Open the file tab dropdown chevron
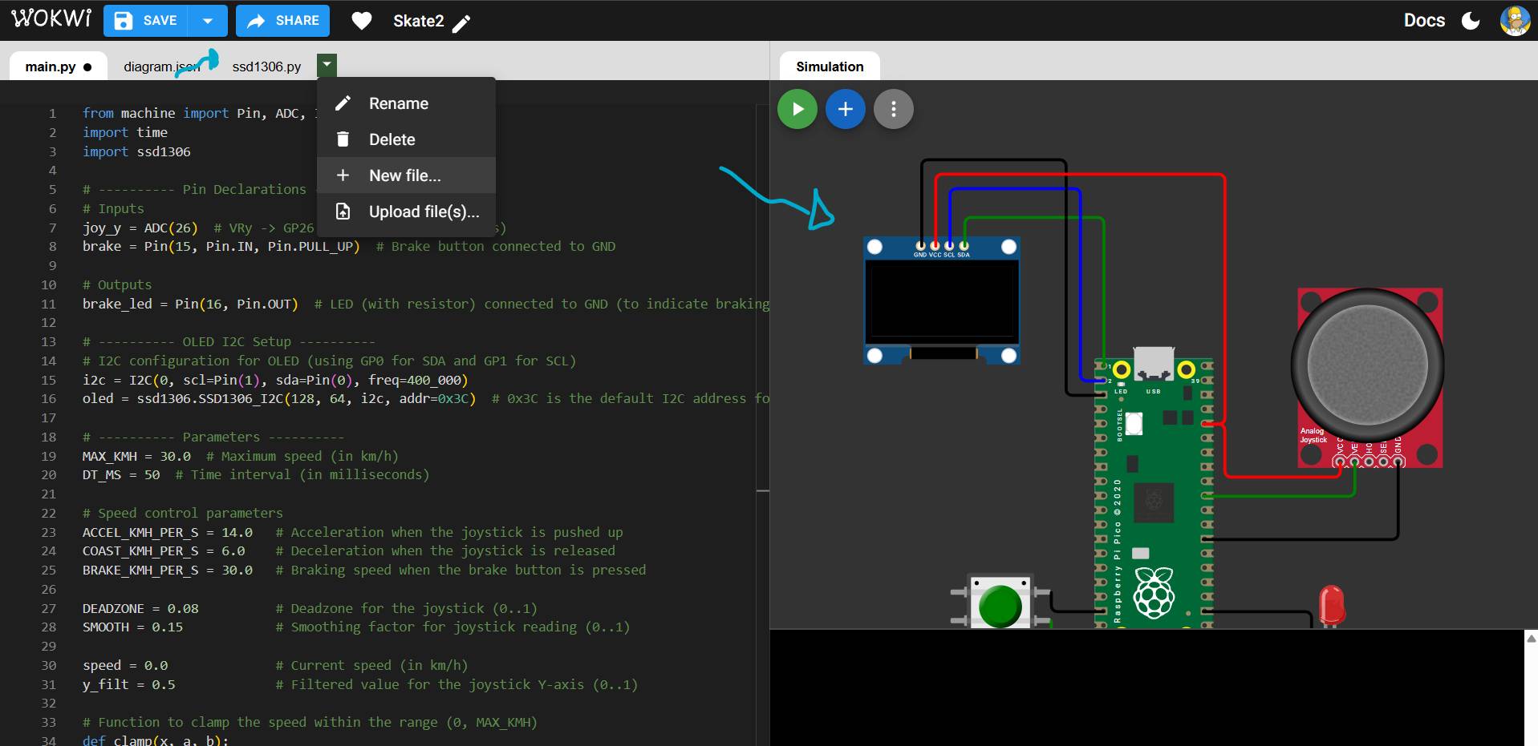The image size is (1538, 746). (327, 65)
